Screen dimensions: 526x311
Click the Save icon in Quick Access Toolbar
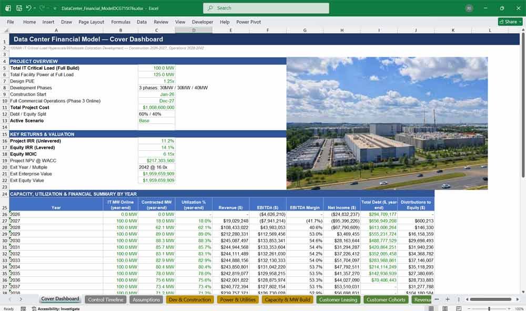pos(19,8)
